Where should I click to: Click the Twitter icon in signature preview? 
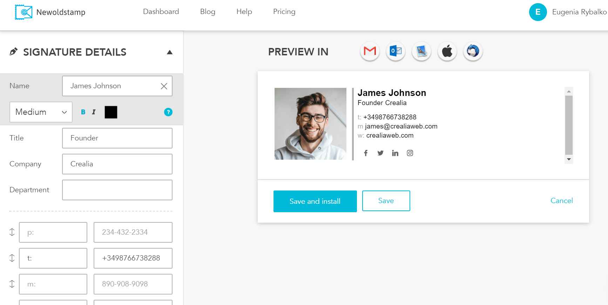point(380,153)
